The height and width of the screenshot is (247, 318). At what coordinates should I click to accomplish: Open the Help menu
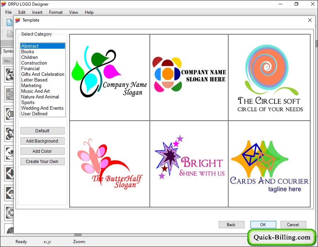click(x=89, y=12)
